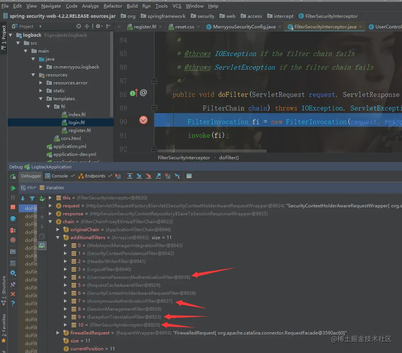Screen dimensions: 402x353
Task: Close FilterSecurityInterceptor.java tab
Action: [360, 26]
